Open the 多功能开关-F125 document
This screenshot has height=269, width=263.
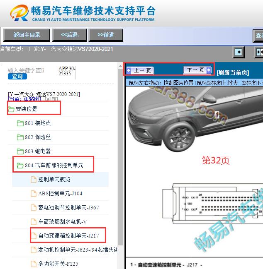[58, 264]
